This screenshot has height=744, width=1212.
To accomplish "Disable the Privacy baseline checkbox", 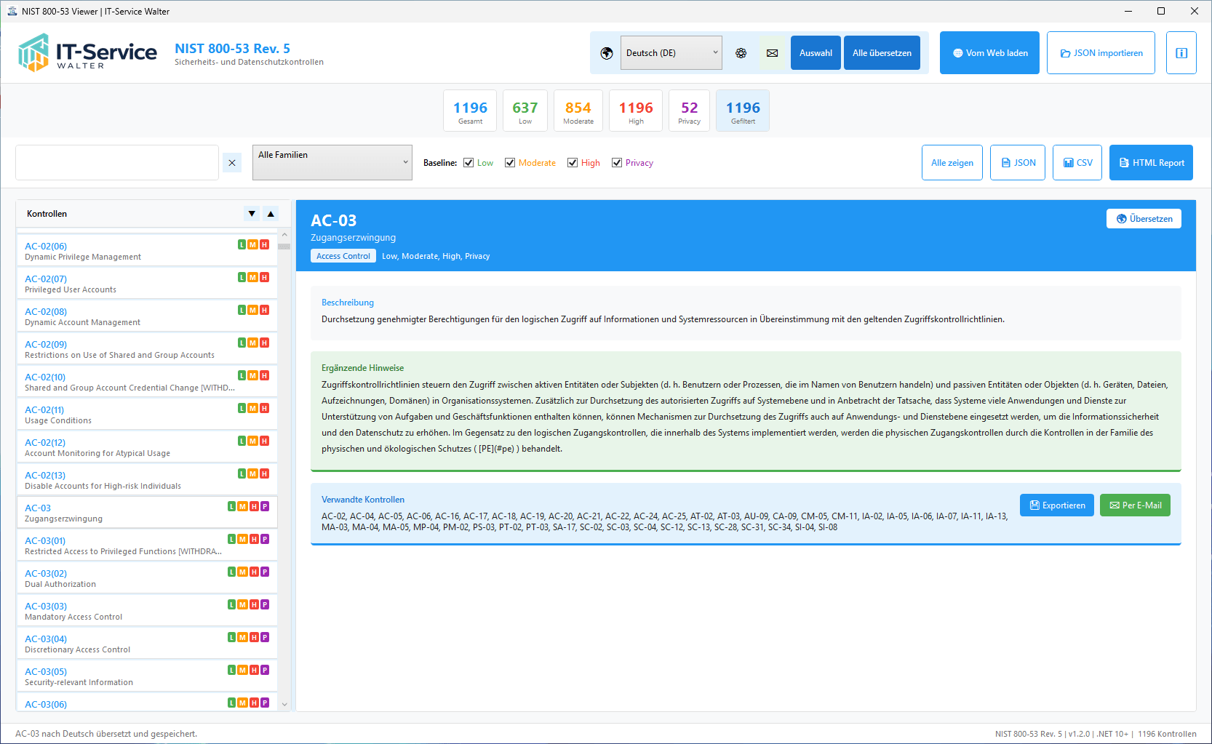I will tap(617, 163).
